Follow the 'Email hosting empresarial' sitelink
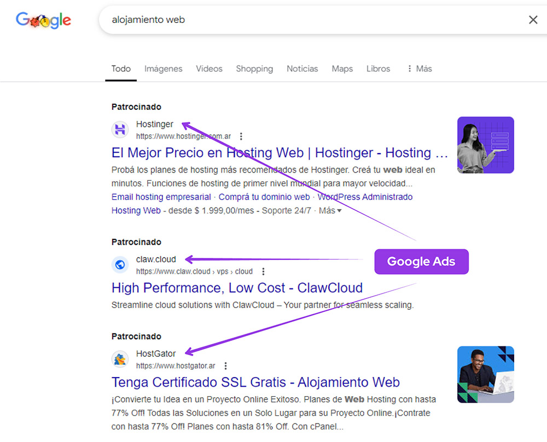Image resolution: width=547 pixels, height=442 pixels. (161, 197)
